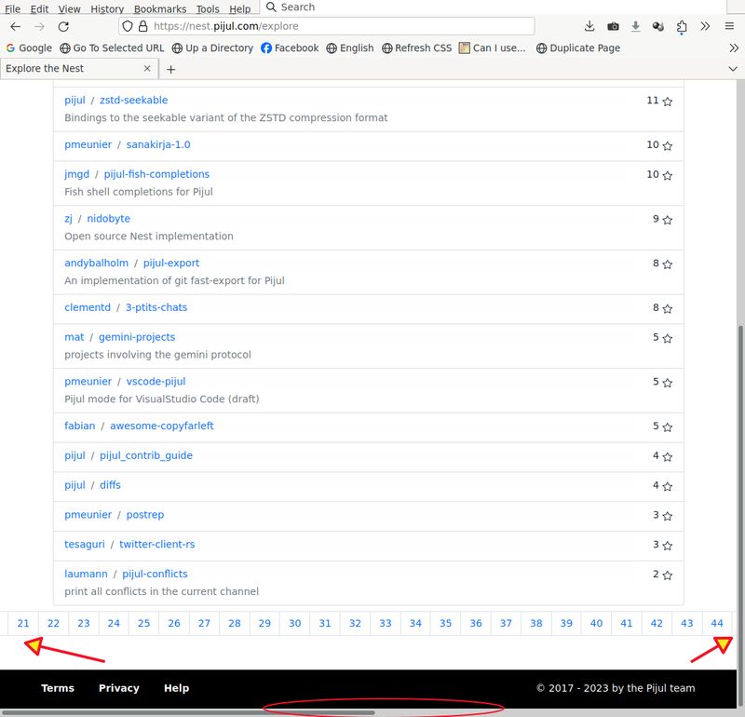Open the Facebook bookmark

click(290, 48)
